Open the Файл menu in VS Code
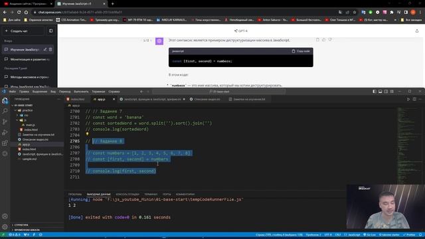Image resolution: width=425 pixels, height=239 pixels. click(x=13, y=92)
